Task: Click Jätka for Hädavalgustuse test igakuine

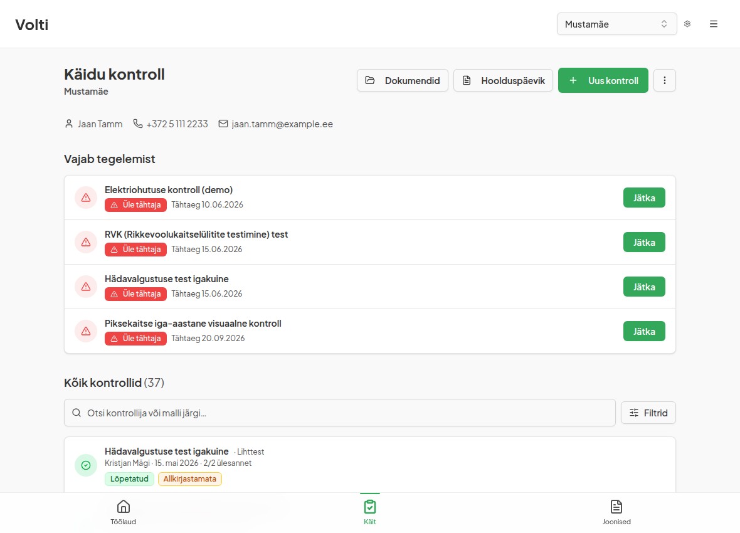Action: (x=644, y=287)
